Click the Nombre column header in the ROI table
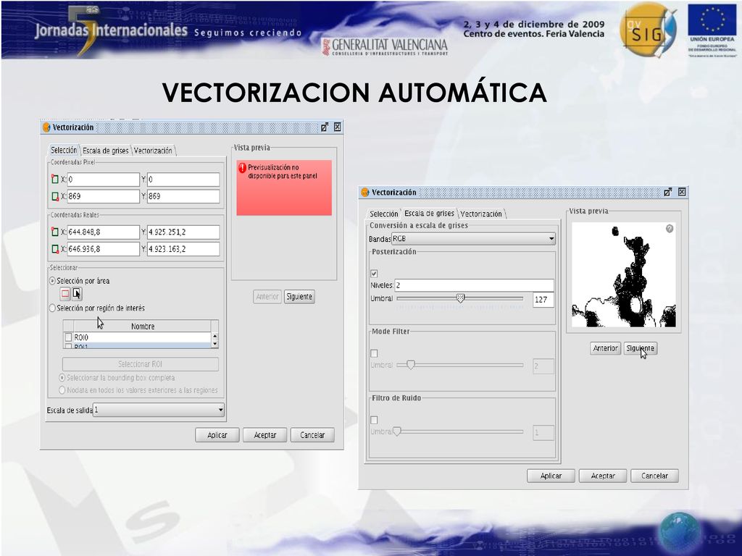Image resolution: width=742 pixels, height=556 pixels. point(143,327)
